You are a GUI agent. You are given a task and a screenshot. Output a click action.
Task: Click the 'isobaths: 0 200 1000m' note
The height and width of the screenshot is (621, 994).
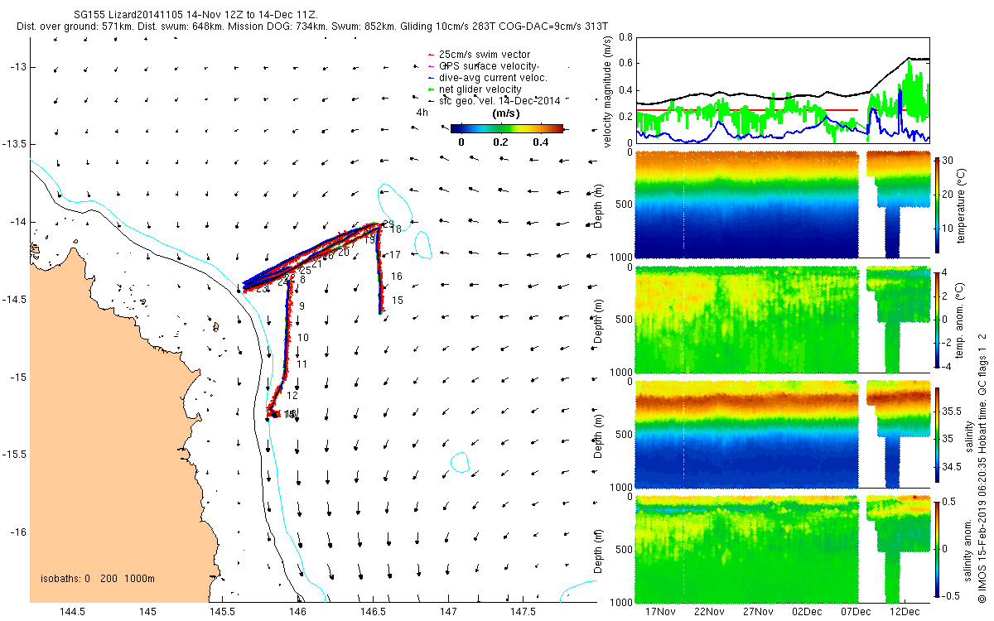tap(97, 579)
